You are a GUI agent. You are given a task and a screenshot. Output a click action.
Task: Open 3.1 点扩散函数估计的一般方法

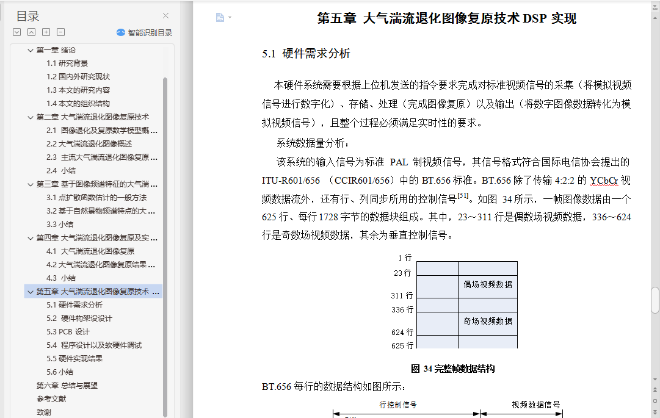[x=96, y=198]
